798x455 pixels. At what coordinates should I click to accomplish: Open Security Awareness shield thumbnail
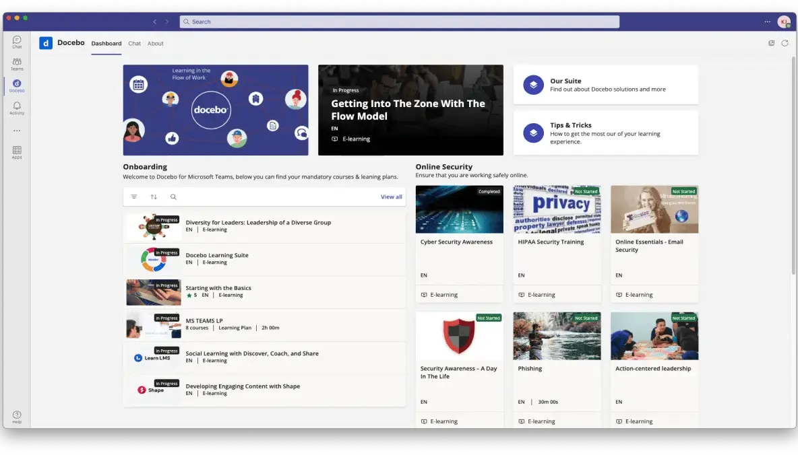point(459,336)
